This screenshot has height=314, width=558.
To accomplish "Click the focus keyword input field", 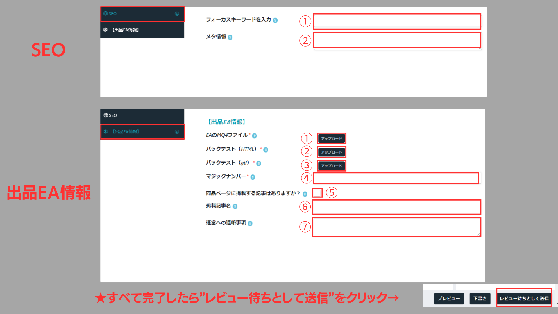I will [x=397, y=21].
